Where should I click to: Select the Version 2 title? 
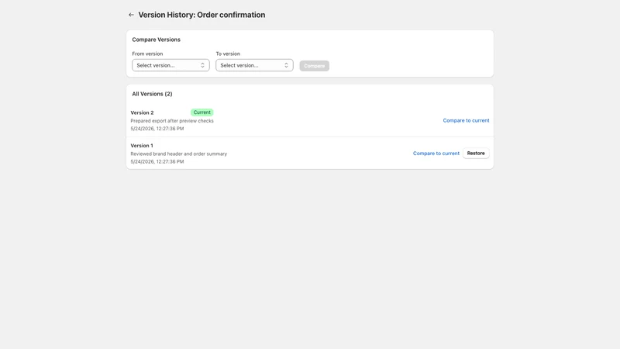click(142, 112)
